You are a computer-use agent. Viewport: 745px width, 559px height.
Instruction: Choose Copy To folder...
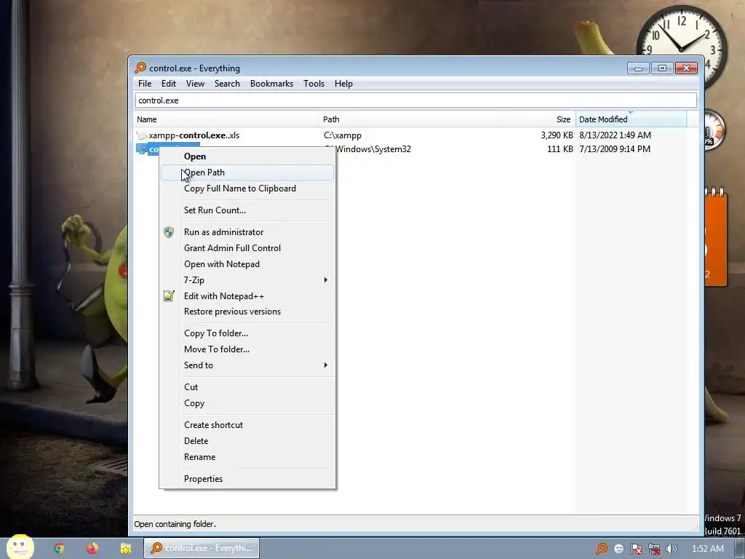247,333
